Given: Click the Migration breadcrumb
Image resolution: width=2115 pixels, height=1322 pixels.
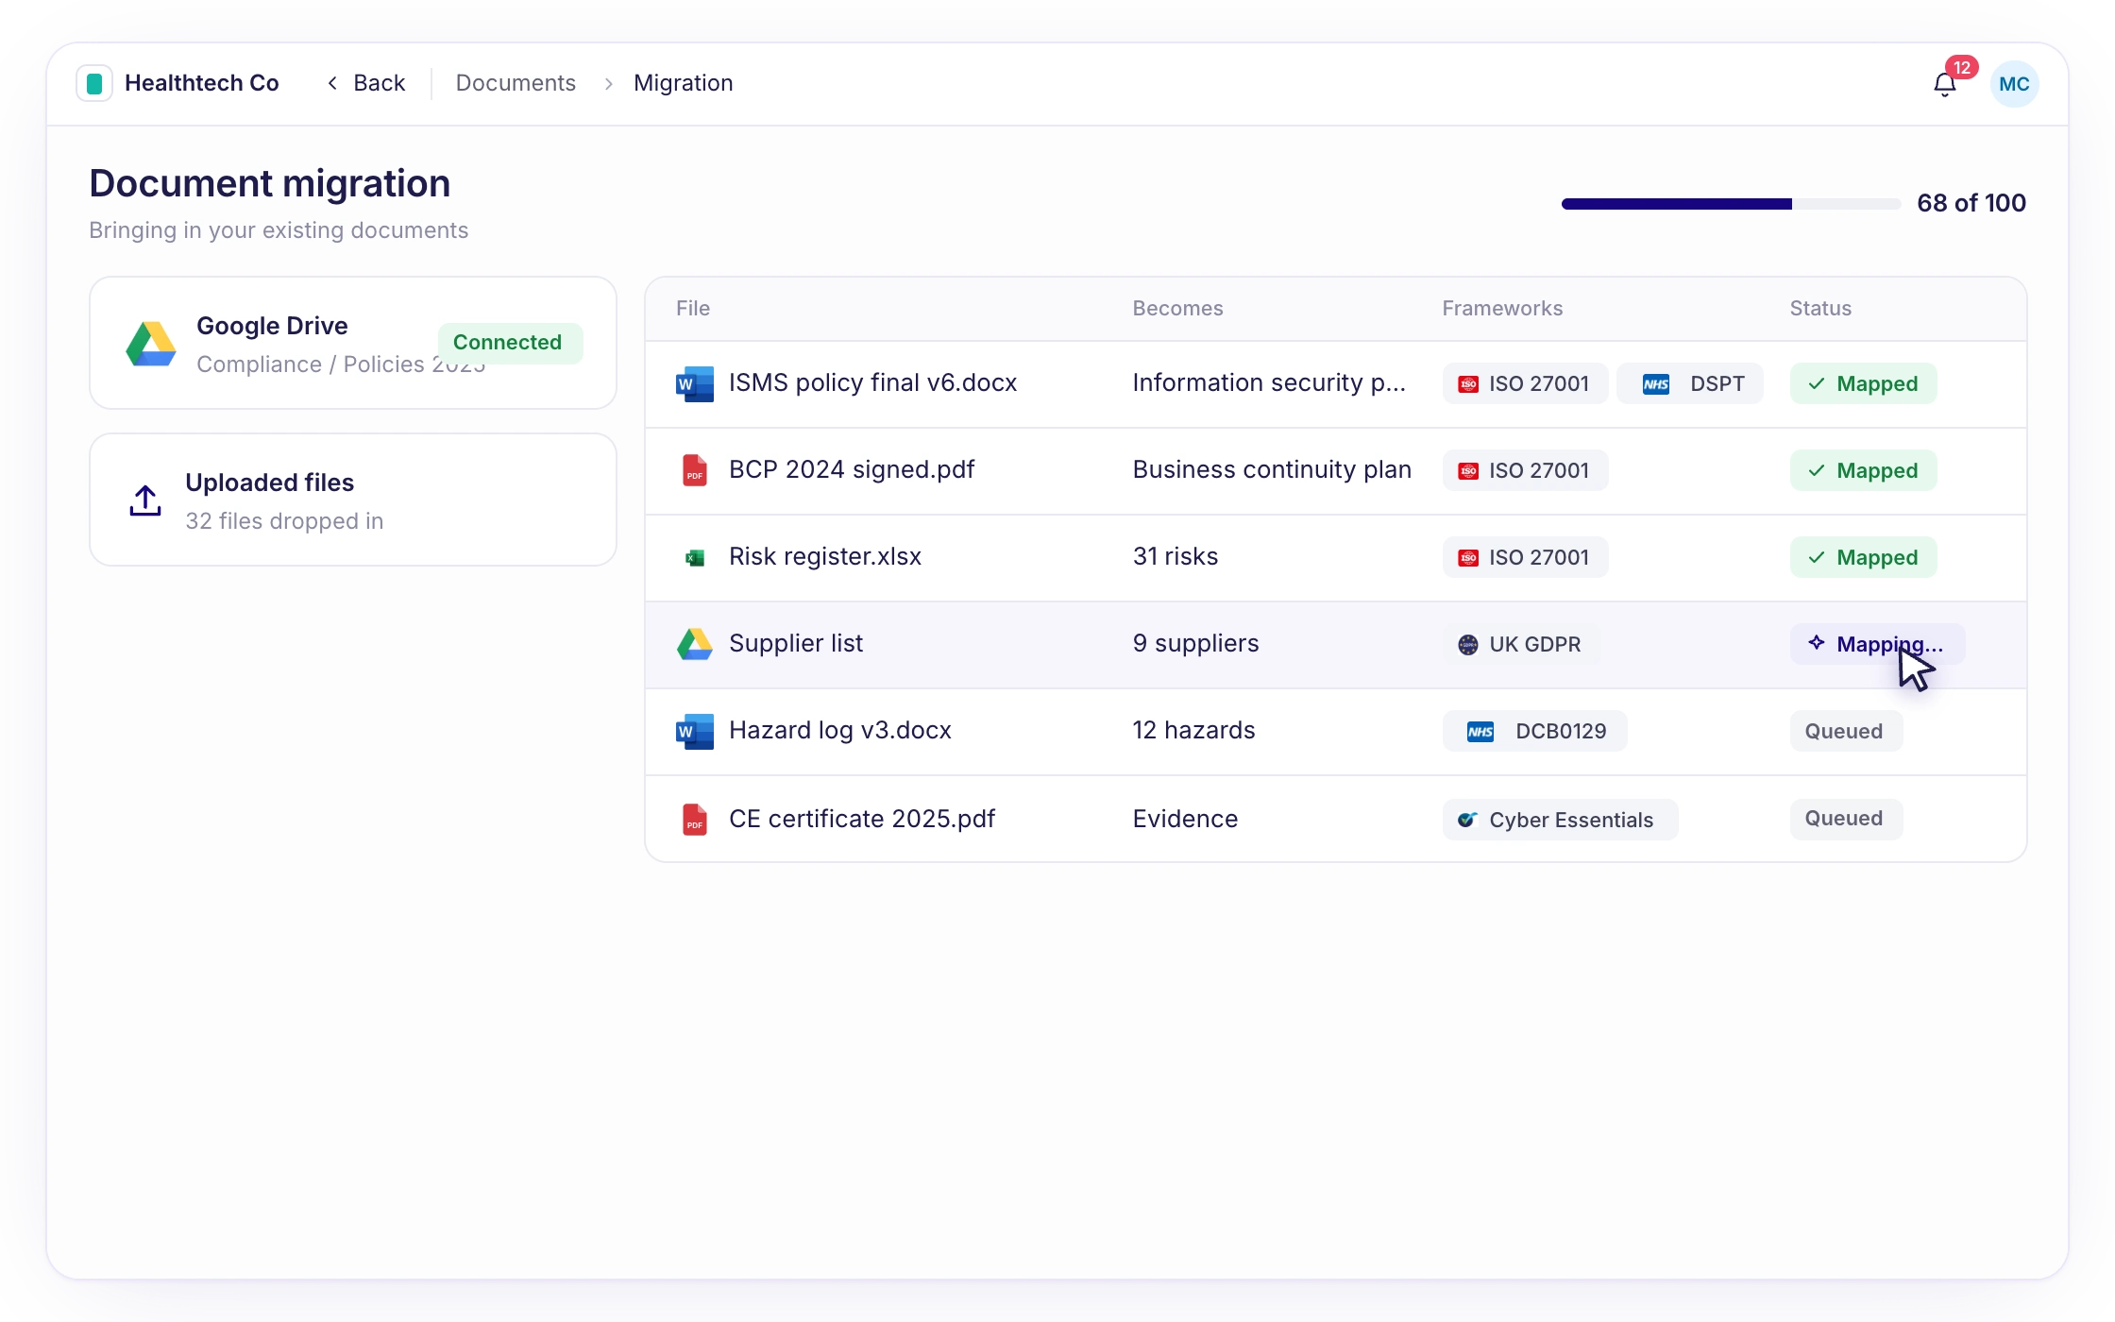Looking at the screenshot, I should pyautogui.click(x=684, y=83).
